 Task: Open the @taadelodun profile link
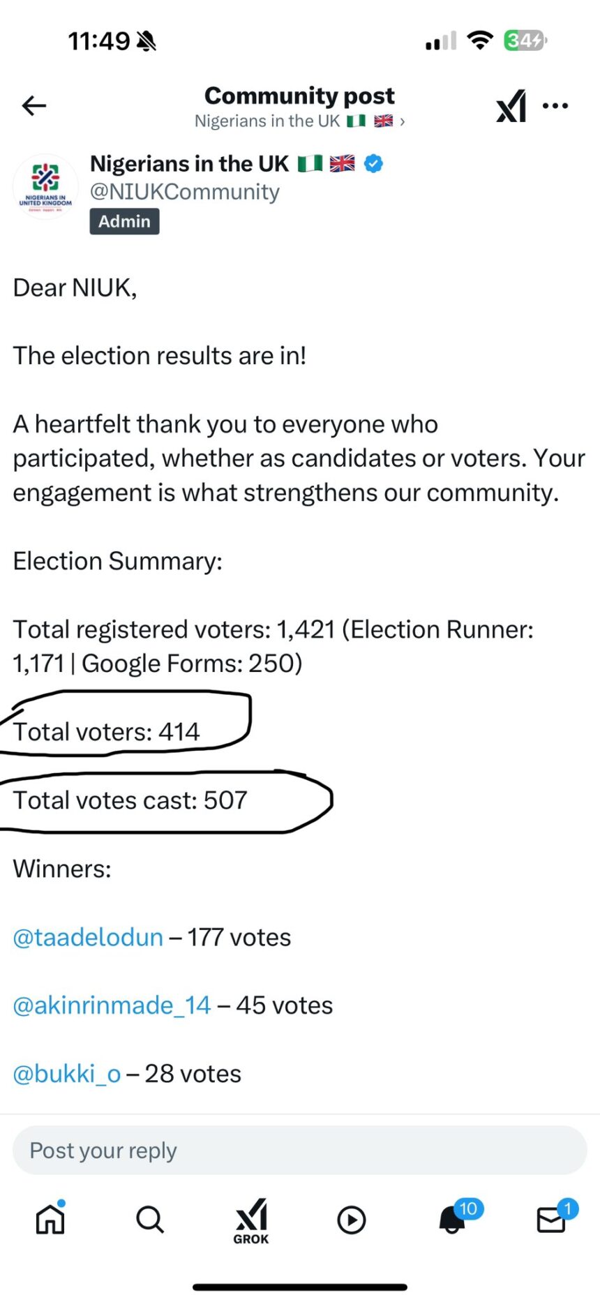click(x=87, y=937)
